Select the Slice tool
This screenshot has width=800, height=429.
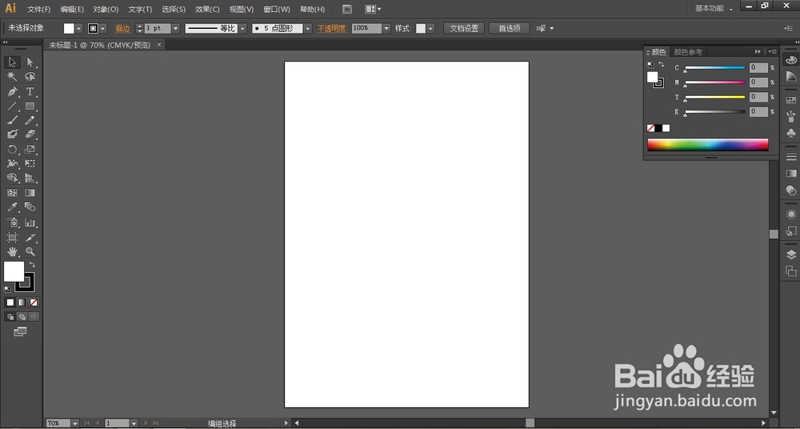pyautogui.click(x=30, y=238)
